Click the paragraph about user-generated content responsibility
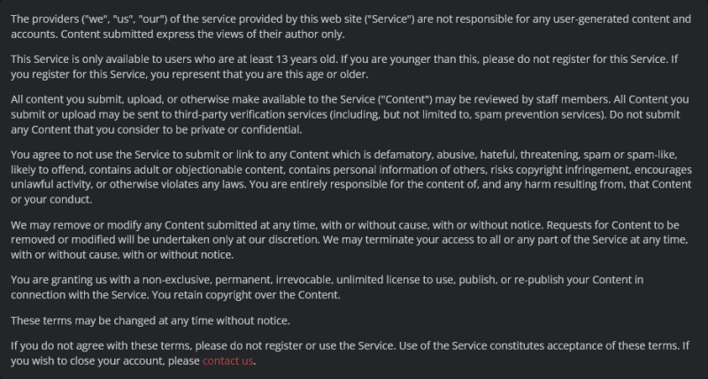The width and height of the screenshot is (708, 379). point(350,27)
